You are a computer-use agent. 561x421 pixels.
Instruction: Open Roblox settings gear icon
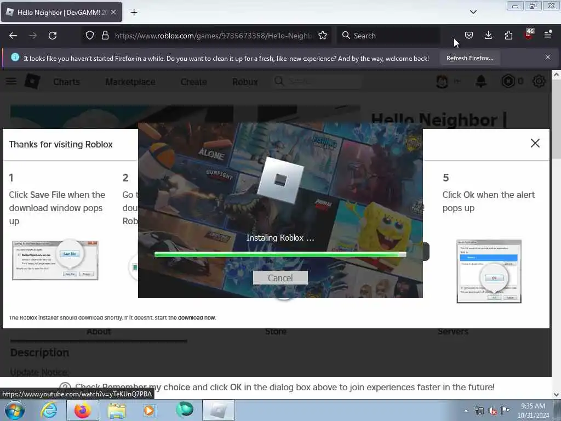tap(539, 82)
